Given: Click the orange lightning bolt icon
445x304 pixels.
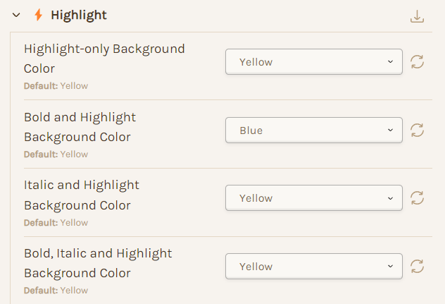Looking at the screenshot, I should pyautogui.click(x=38, y=15).
